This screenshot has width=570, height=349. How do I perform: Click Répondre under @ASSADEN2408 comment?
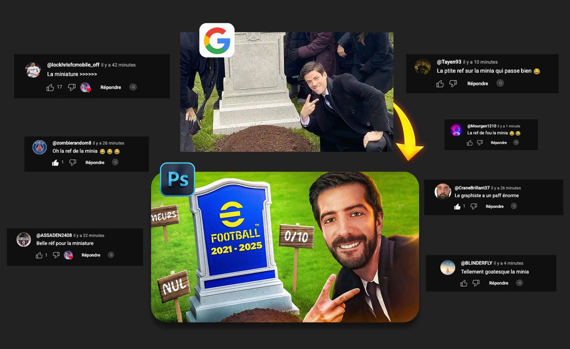point(91,255)
